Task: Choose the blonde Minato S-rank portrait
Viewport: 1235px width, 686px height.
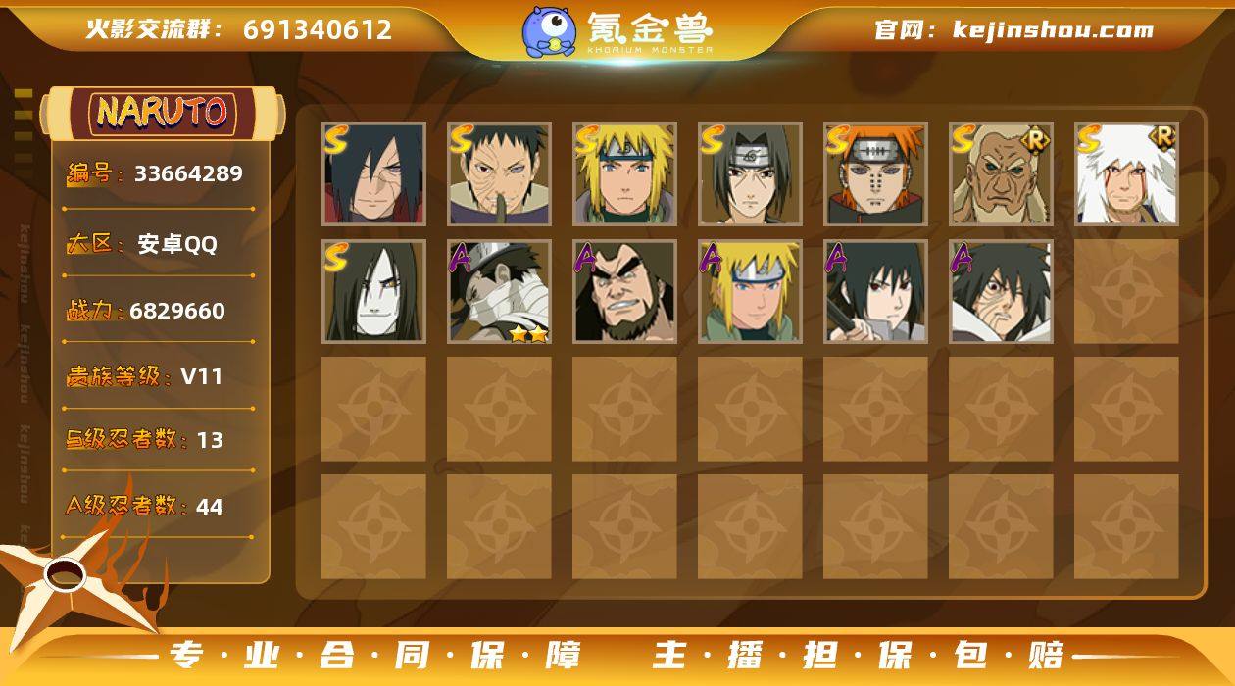Action: 625,174
